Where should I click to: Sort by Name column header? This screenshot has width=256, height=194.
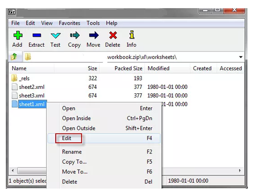point(31,68)
